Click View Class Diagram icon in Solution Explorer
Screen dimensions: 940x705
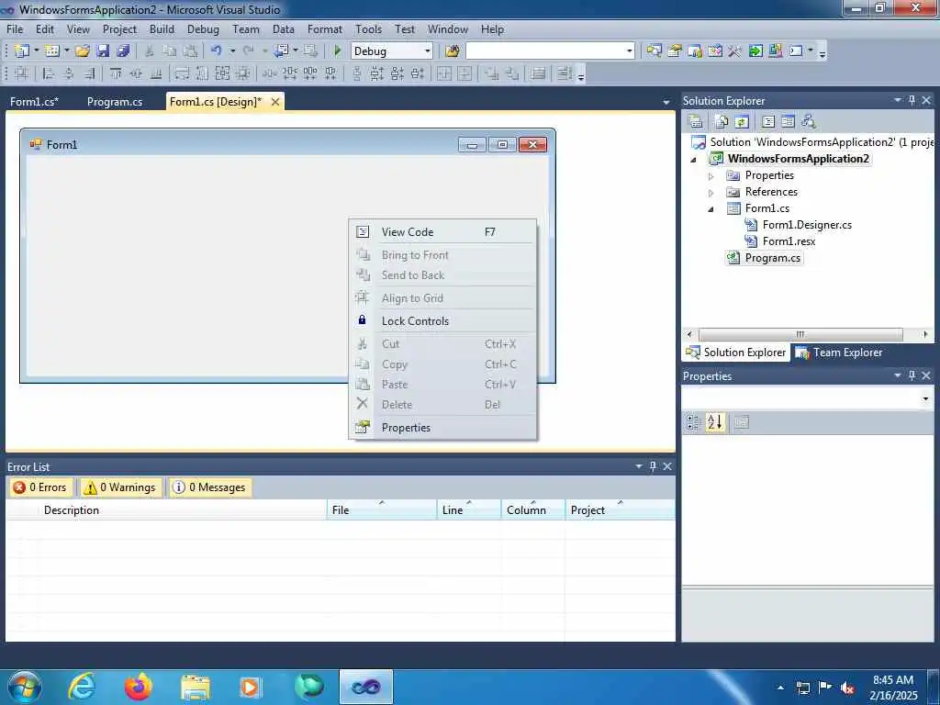(x=809, y=122)
